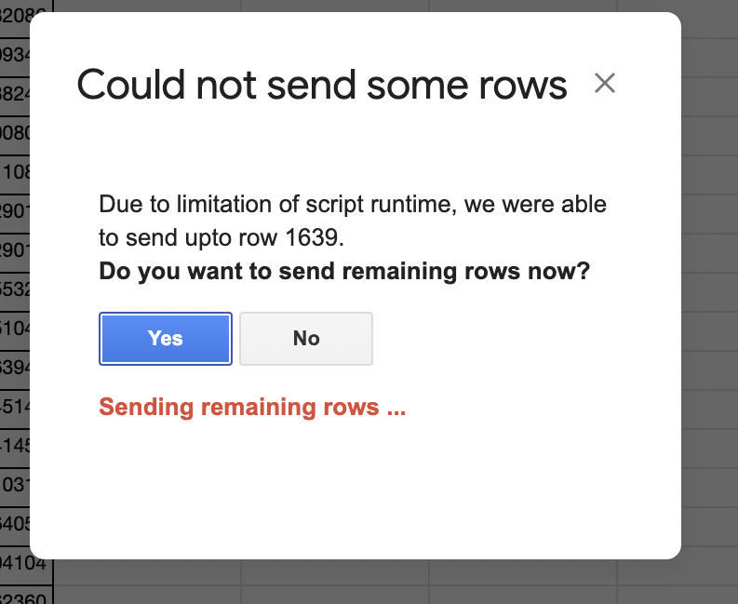Select the dimmed cell ending in 514
This screenshot has width=738, height=604.
coord(15,407)
